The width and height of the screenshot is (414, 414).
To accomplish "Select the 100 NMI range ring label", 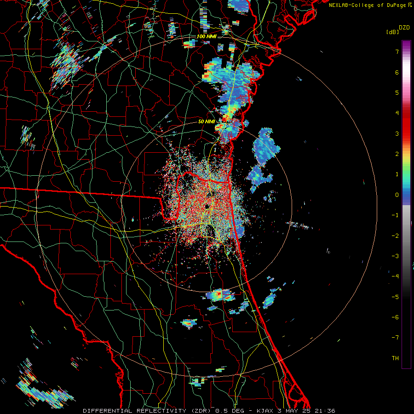I will pyautogui.click(x=207, y=36).
